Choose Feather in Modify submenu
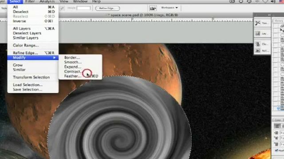Screen dimensions: 284x159 [80, 76]
